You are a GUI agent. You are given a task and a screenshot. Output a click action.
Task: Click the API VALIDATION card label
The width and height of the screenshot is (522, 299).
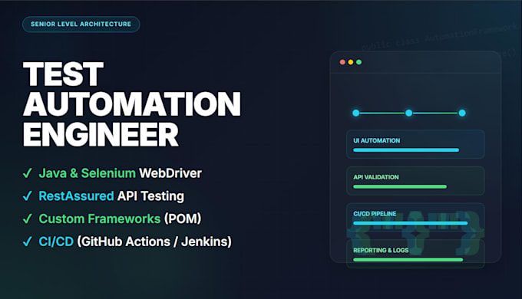[x=376, y=177]
